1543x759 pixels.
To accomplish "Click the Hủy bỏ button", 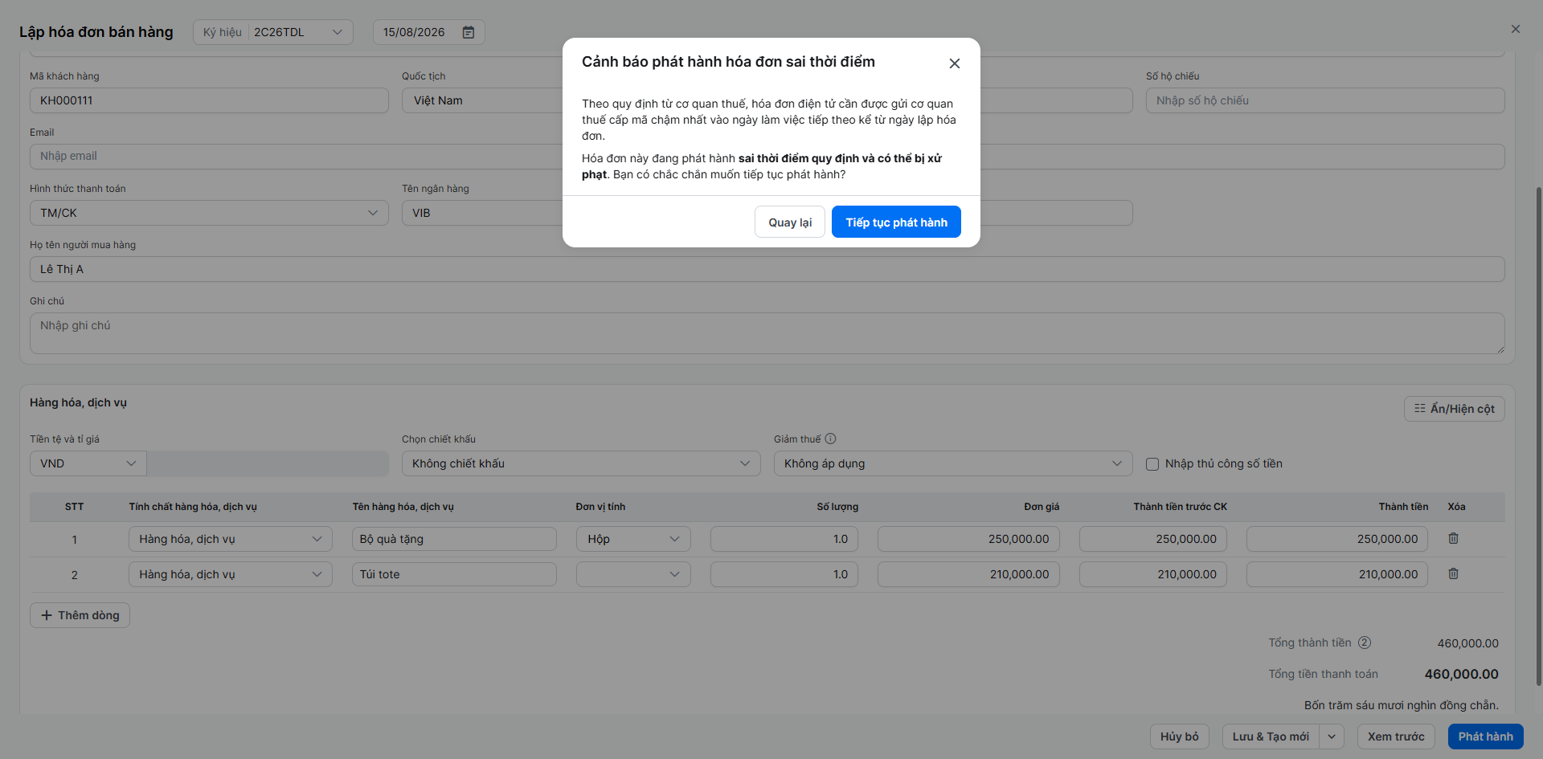I will (x=1180, y=737).
